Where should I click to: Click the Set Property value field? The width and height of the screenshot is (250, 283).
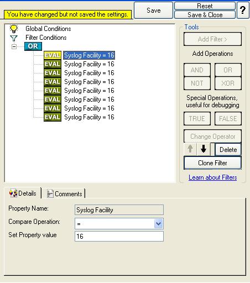pos(119,236)
